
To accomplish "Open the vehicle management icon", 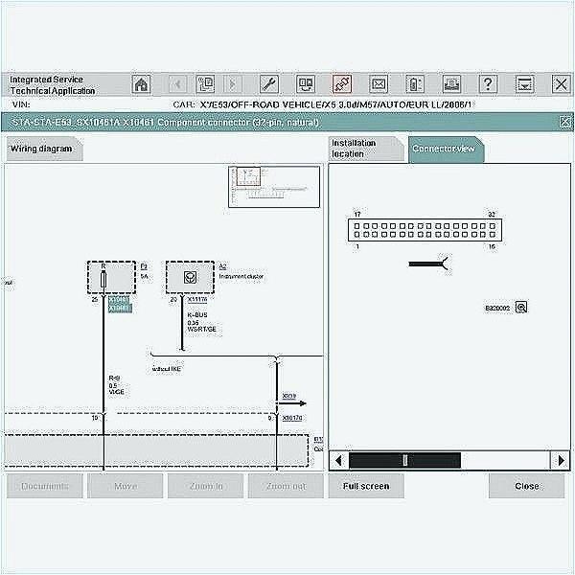I will tap(306, 84).
